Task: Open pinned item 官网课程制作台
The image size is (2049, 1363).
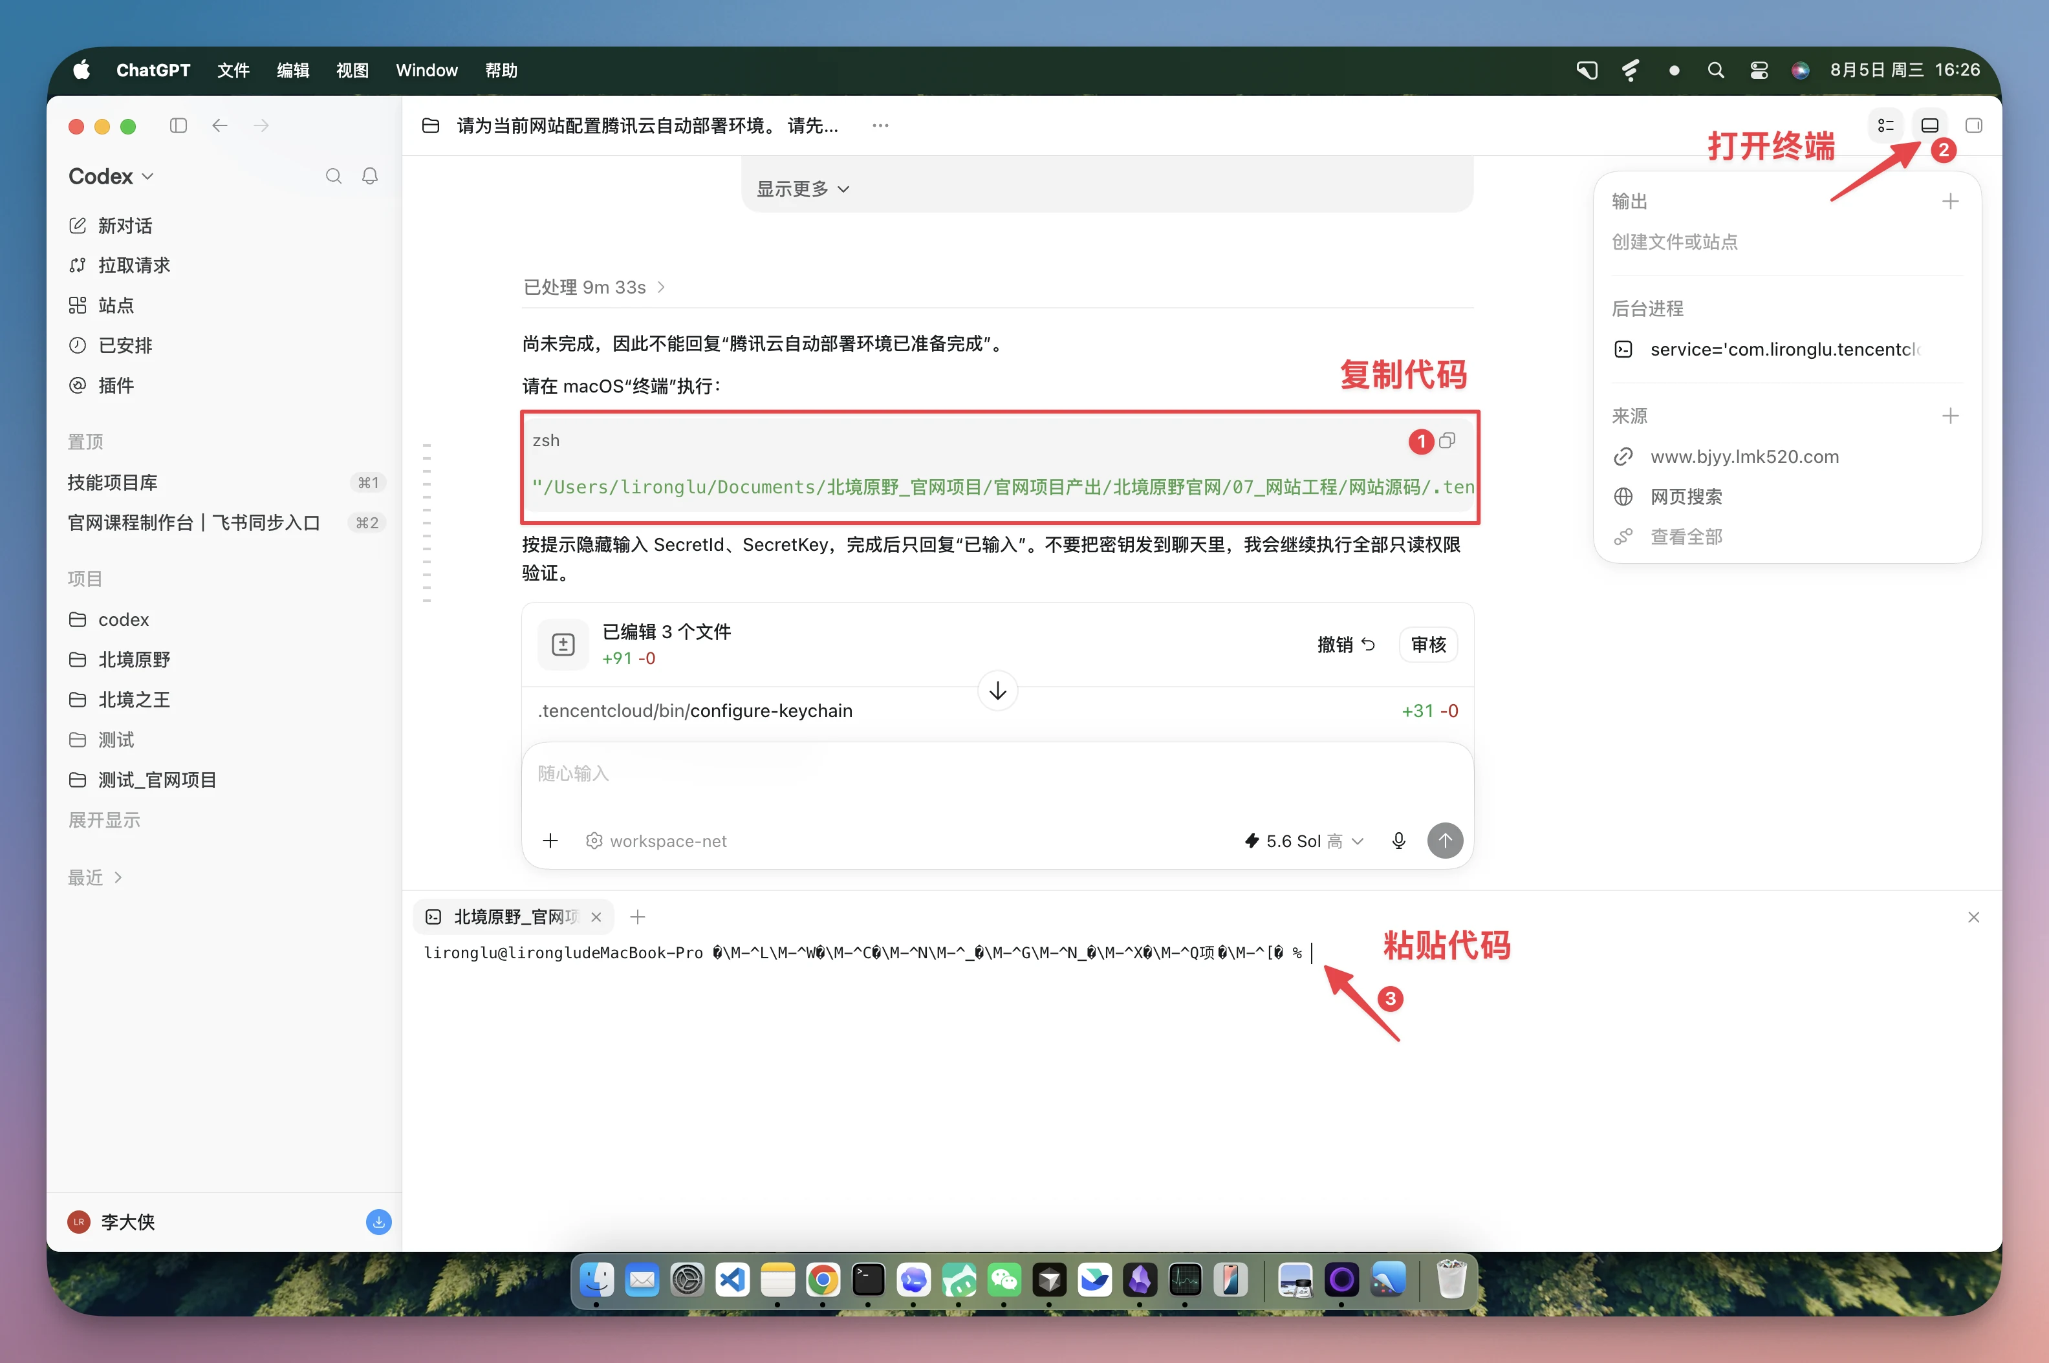Action: coord(226,522)
